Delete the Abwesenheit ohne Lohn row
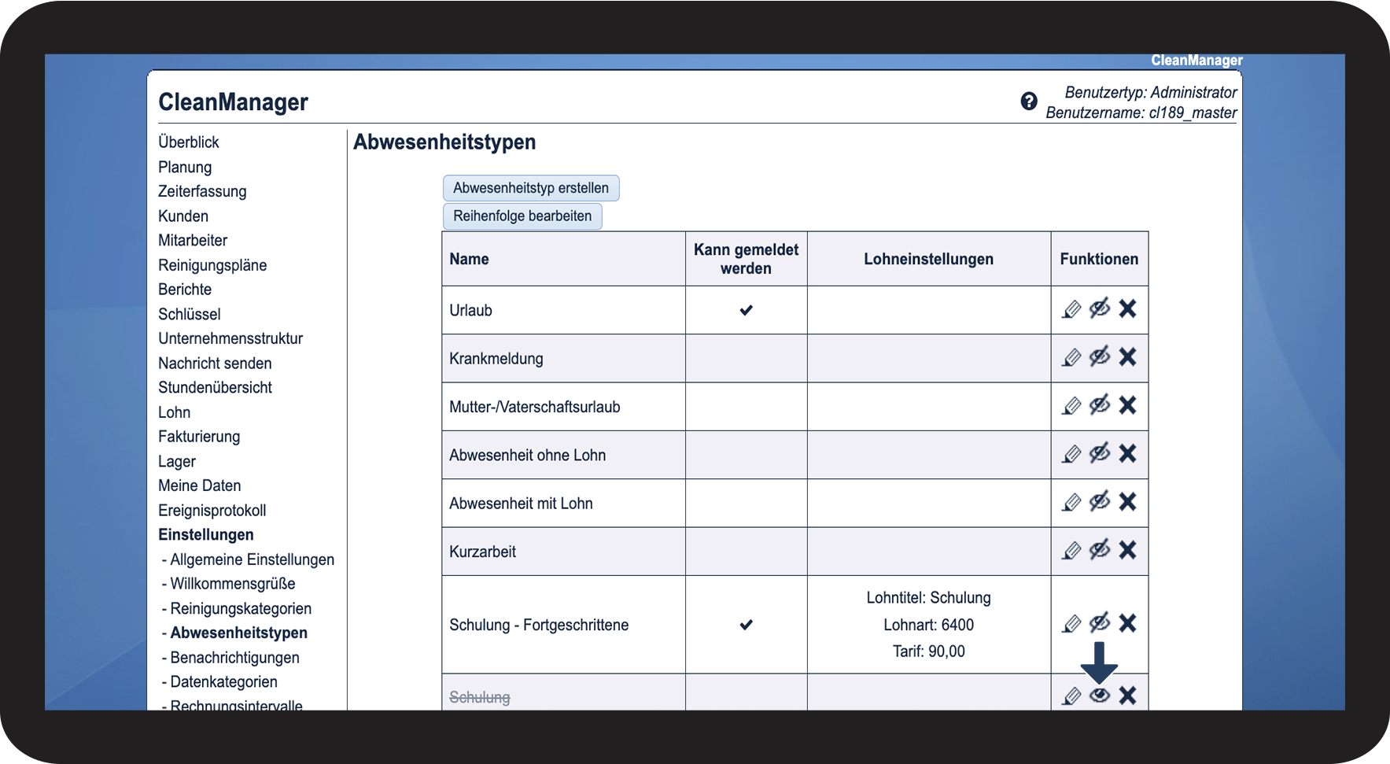This screenshot has height=764, width=1390. click(x=1127, y=454)
